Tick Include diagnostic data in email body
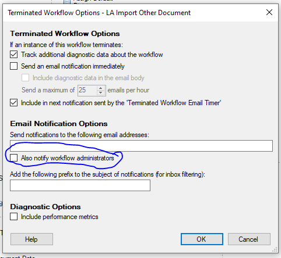Viewport: 281px width, 258px height. tap(26, 78)
